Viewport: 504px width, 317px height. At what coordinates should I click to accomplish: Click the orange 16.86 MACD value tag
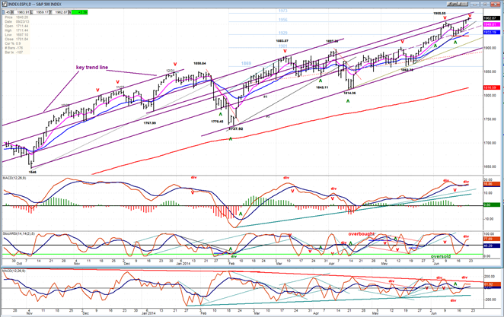(x=492, y=185)
